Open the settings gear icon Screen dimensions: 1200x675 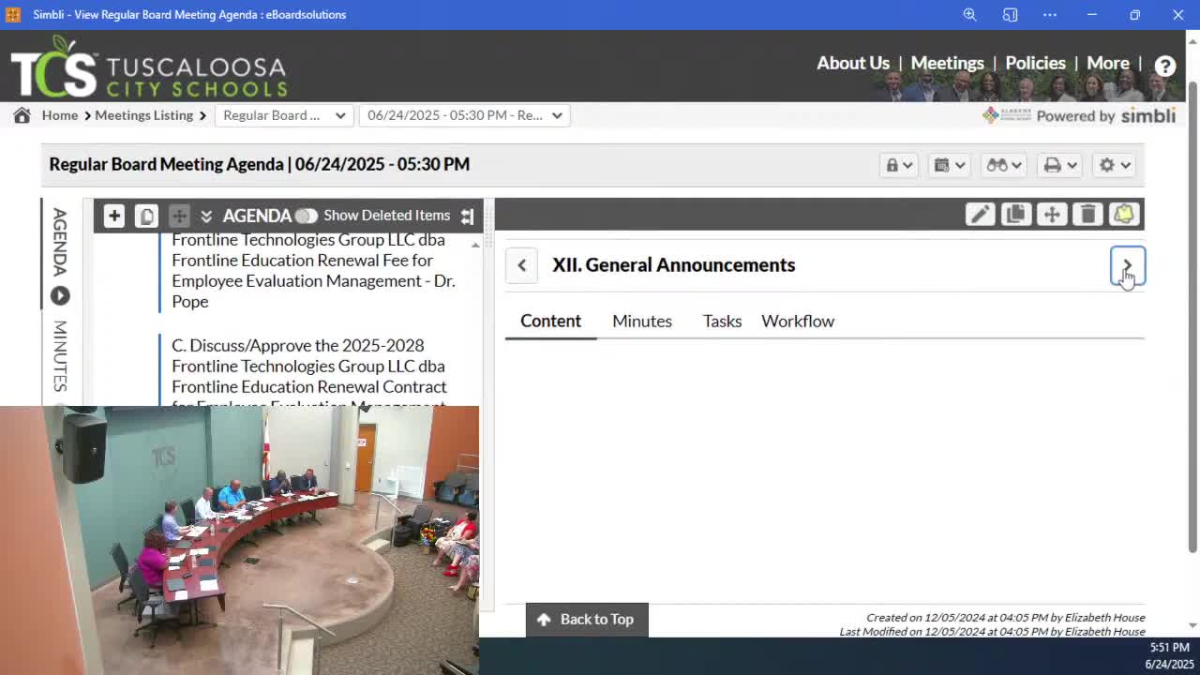(1108, 164)
